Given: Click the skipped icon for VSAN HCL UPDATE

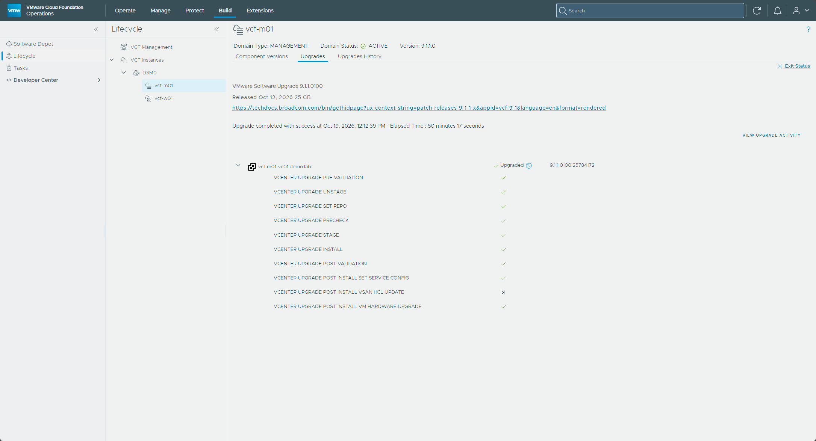Looking at the screenshot, I should click(503, 292).
